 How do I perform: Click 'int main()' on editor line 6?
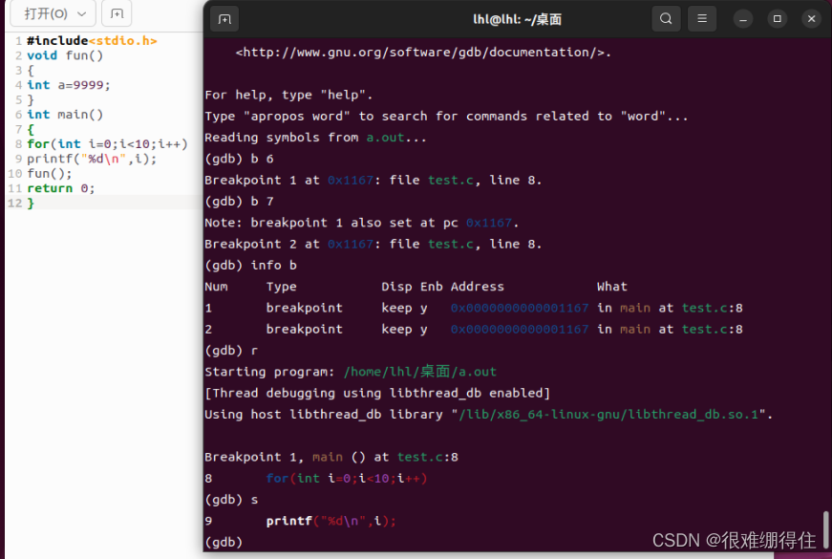point(65,115)
